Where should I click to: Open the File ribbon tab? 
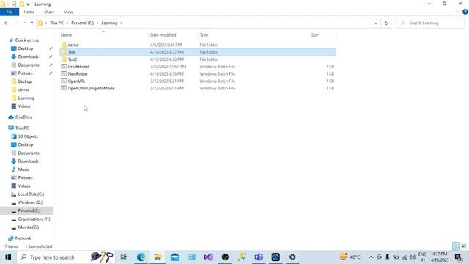[x=10, y=12]
